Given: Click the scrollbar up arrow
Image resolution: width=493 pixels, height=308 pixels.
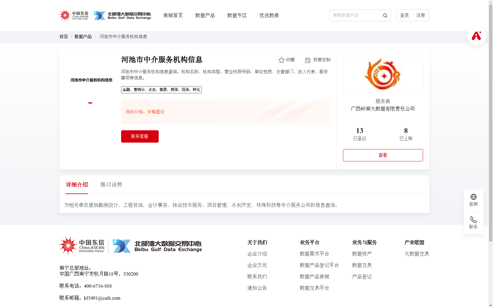Looking at the screenshot, I should tap(491, 2).
